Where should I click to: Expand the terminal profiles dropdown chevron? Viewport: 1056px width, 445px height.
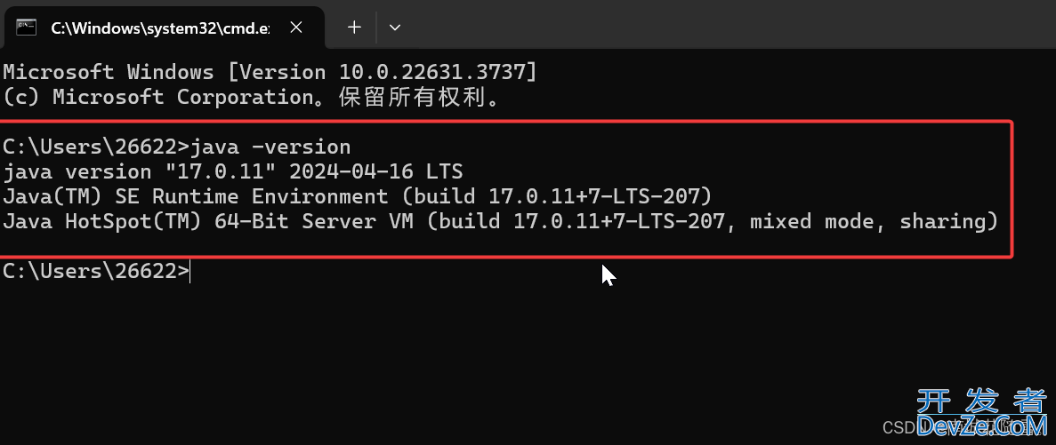coord(395,28)
